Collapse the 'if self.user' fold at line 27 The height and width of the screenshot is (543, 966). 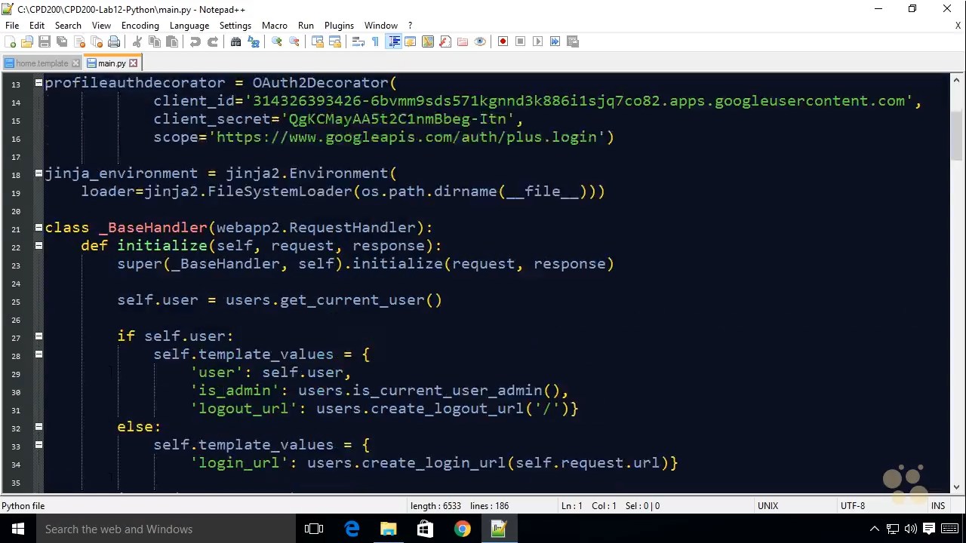click(x=38, y=336)
